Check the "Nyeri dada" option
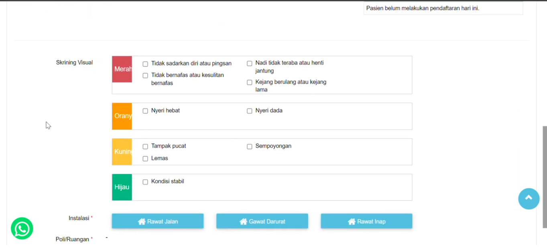547x249 pixels. [x=250, y=111]
